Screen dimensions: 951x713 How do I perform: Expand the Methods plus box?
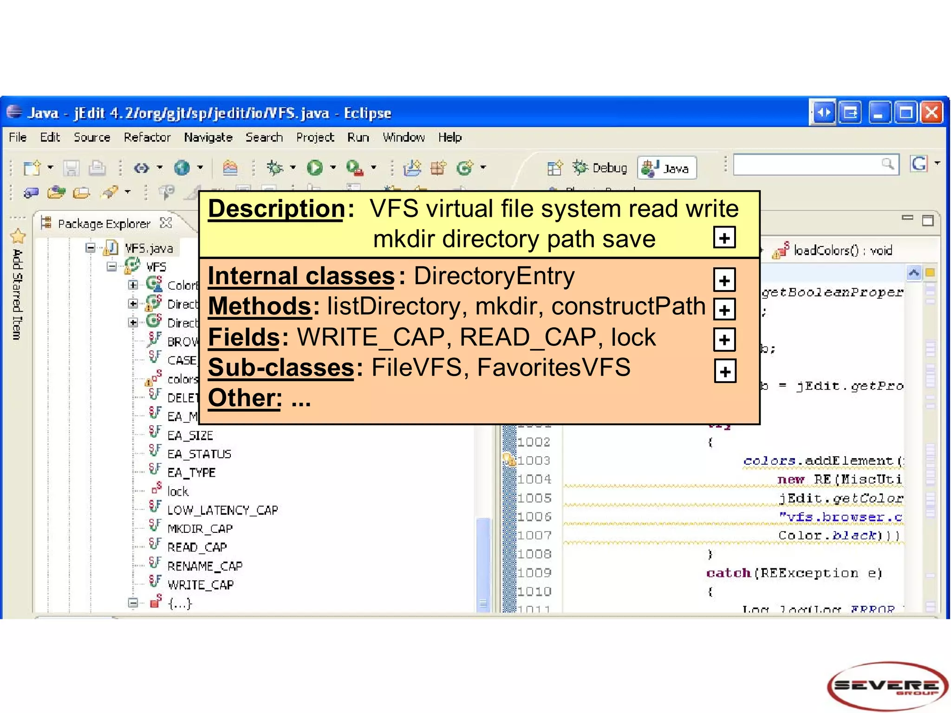(724, 310)
